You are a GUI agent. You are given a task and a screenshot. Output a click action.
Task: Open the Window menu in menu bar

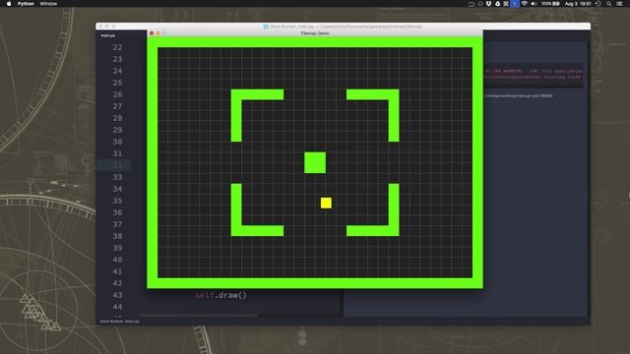pyautogui.click(x=48, y=4)
